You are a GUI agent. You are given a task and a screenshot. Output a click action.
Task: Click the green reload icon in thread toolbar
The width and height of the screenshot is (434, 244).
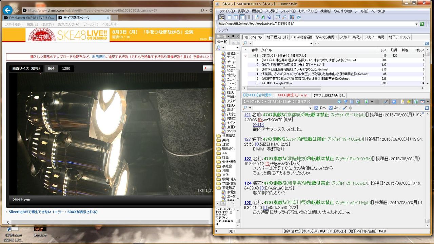[x=366, y=102]
